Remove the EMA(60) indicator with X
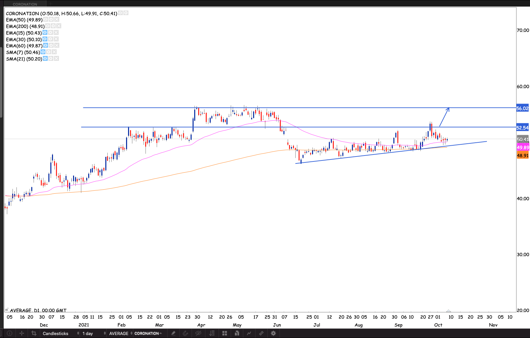The height and width of the screenshot is (338, 530). [x=57, y=45]
